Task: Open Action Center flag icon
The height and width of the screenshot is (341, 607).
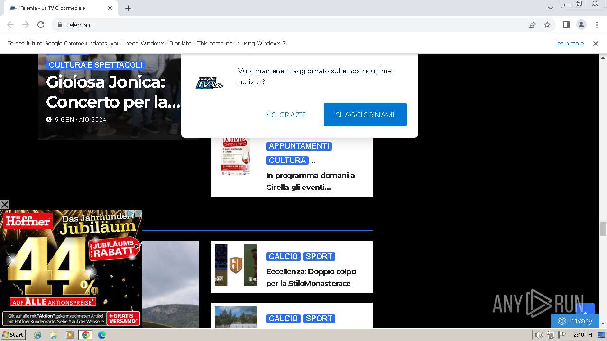Action: [562, 335]
